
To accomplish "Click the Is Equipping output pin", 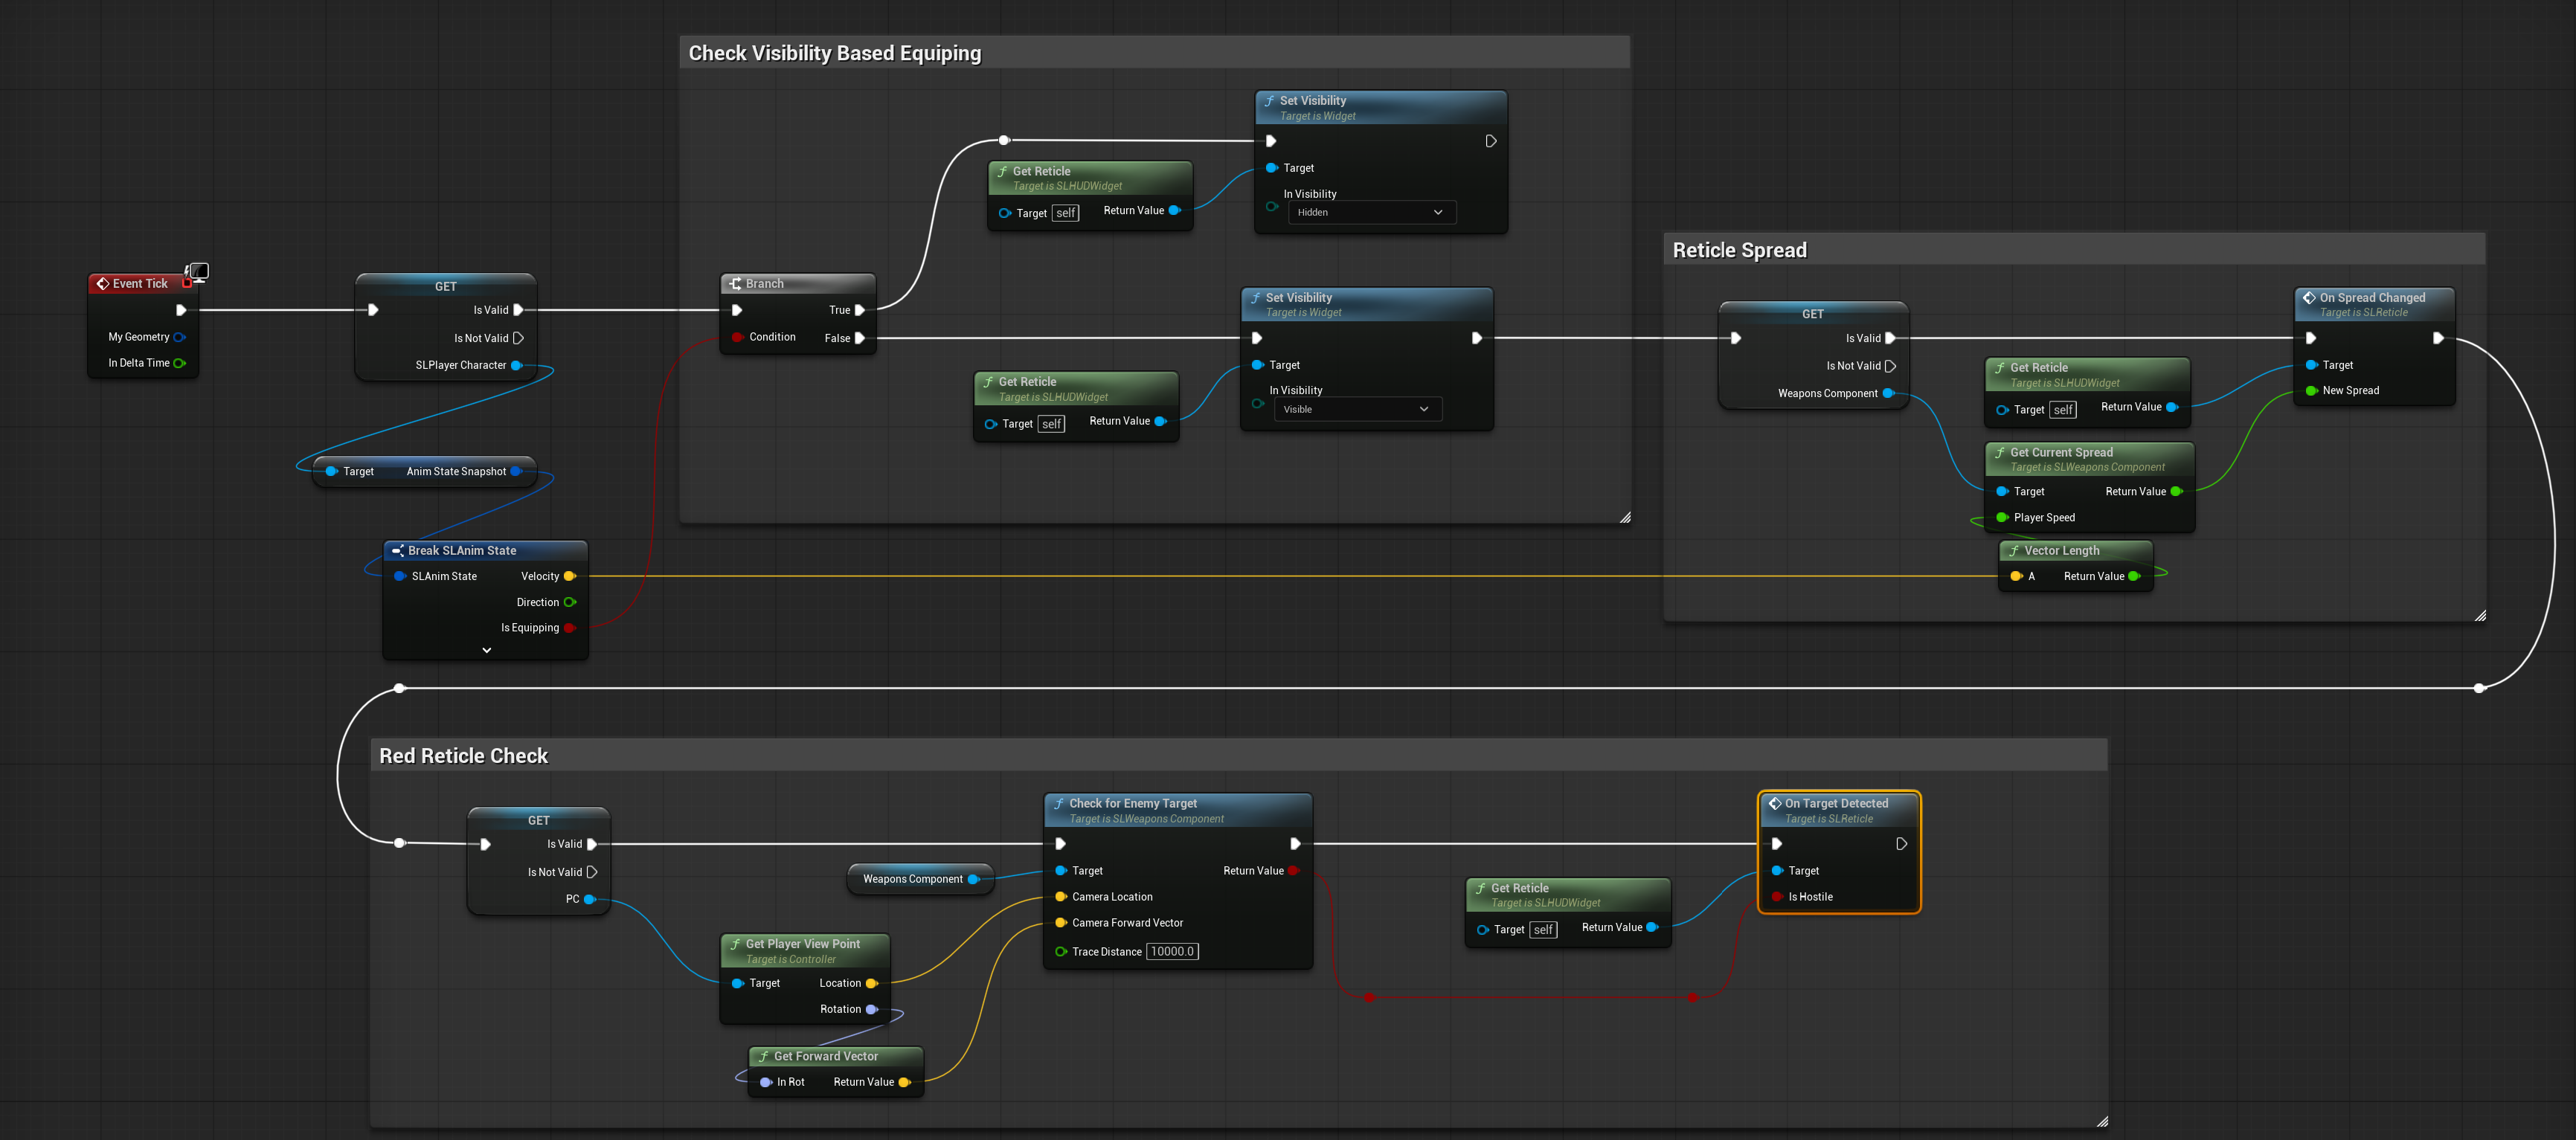I will [570, 628].
